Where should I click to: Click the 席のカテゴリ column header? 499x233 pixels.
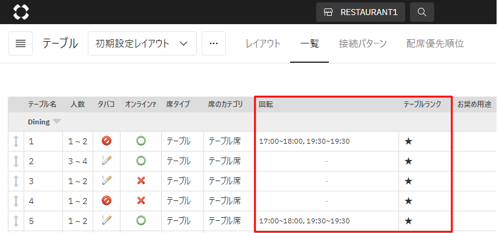(x=226, y=104)
